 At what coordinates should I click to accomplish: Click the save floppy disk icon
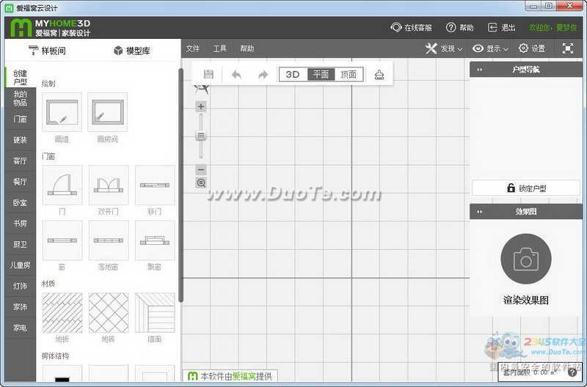208,75
